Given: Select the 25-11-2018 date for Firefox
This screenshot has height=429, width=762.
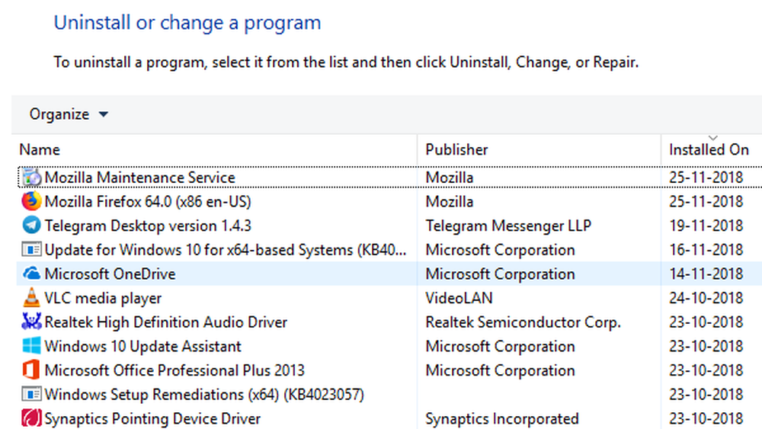Looking at the screenshot, I should (706, 202).
